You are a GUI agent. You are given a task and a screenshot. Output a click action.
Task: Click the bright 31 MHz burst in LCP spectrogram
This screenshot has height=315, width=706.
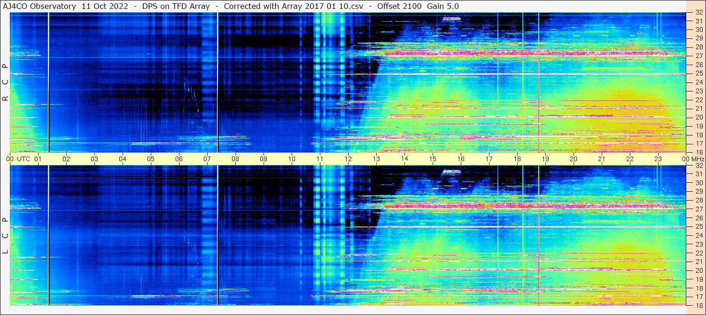coord(451,172)
